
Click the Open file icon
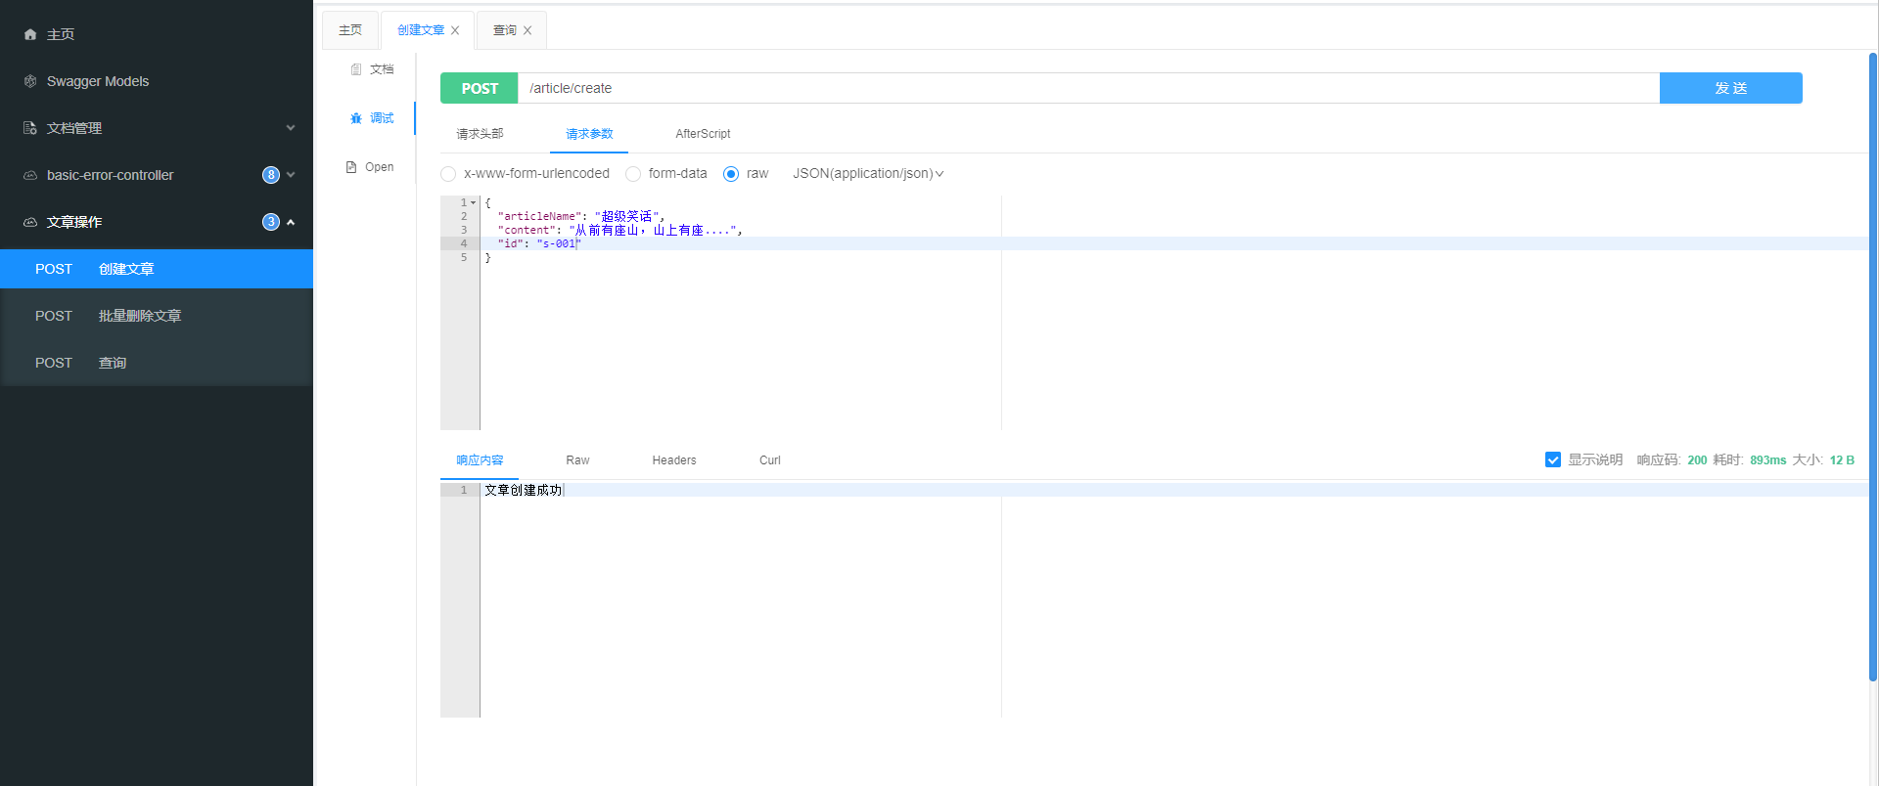(x=351, y=167)
